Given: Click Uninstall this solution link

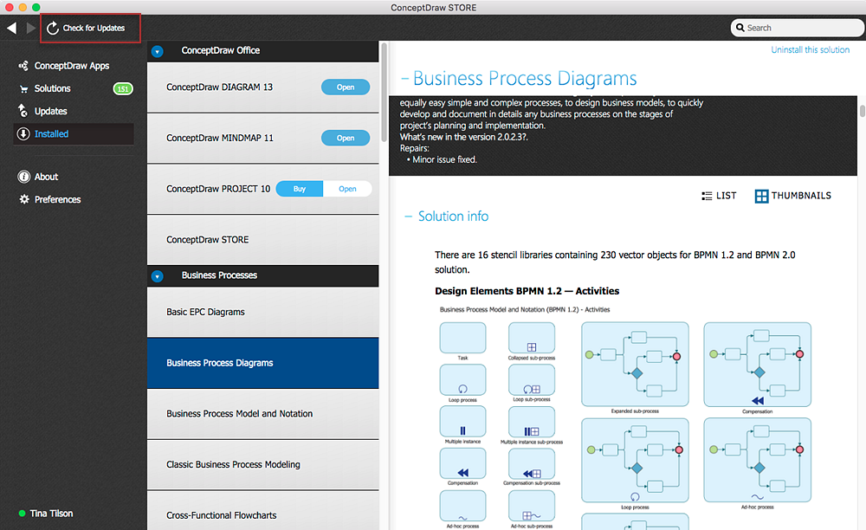Looking at the screenshot, I should coord(811,49).
